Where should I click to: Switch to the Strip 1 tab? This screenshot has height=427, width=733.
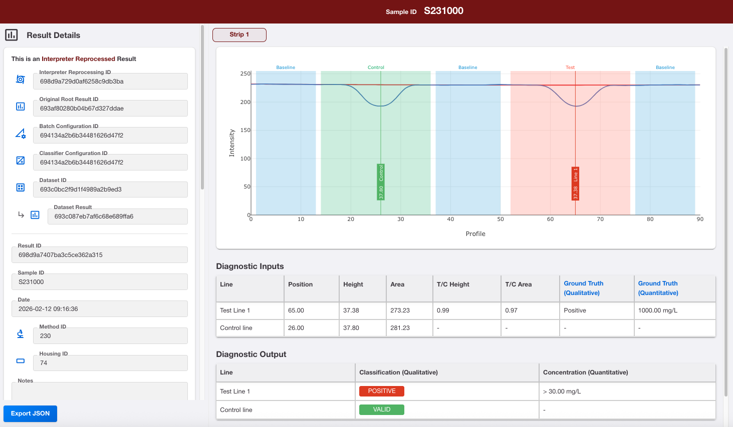(x=239, y=34)
